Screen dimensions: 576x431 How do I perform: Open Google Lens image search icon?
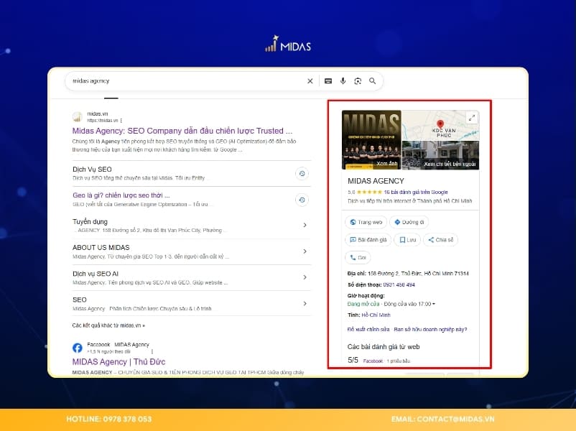pos(358,81)
